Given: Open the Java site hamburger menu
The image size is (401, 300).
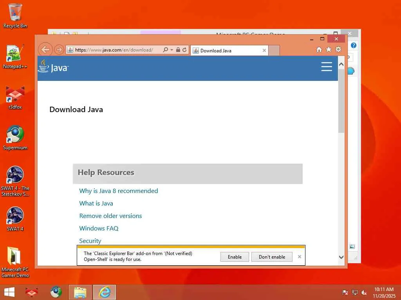Looking at the screenshot, I should point(327,66).
